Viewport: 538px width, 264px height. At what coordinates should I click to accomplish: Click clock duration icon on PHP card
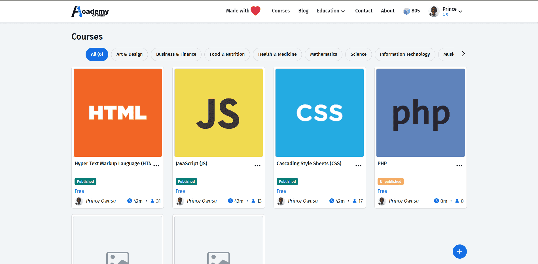click(x=437, y=201)
